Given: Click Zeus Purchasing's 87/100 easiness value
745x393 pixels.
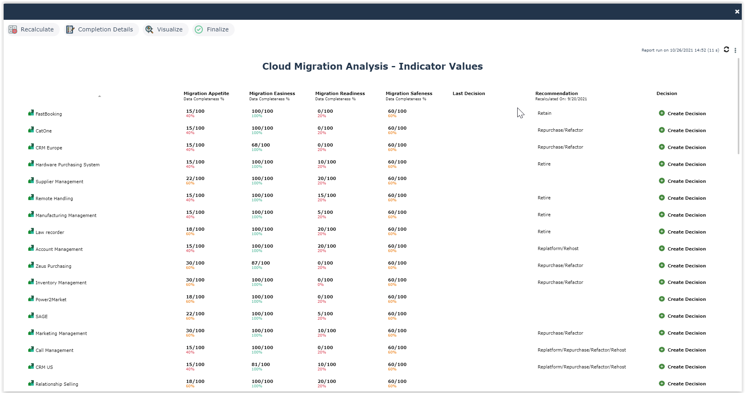Looking at the screenshot, I should 261,263.
